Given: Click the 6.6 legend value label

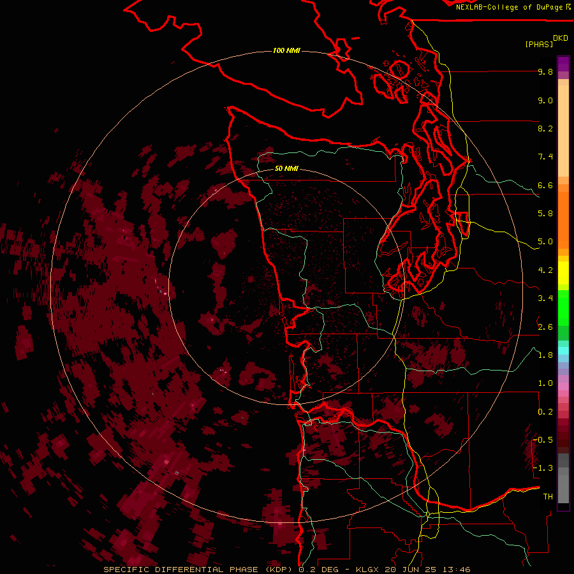Looking at the screenshot, I should point(545,185).
